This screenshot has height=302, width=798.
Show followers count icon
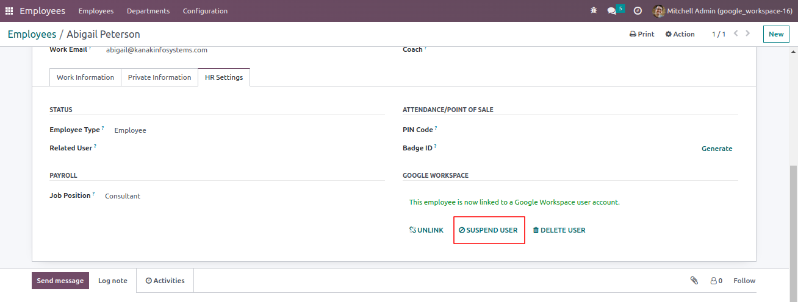(716, 281)
